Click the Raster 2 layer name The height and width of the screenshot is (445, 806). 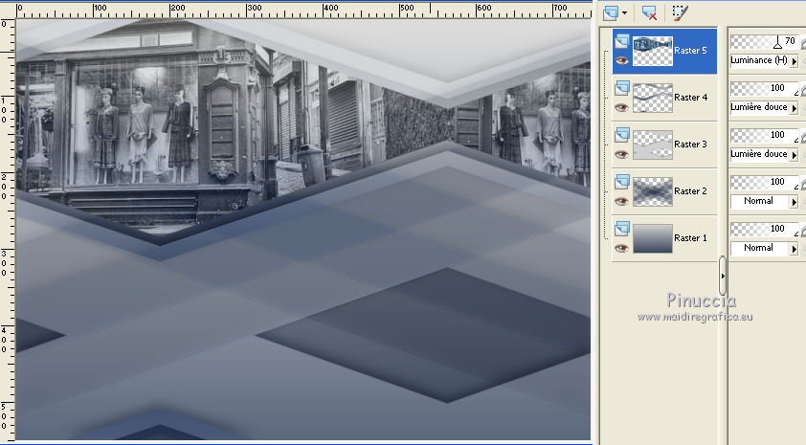(690, 190)
